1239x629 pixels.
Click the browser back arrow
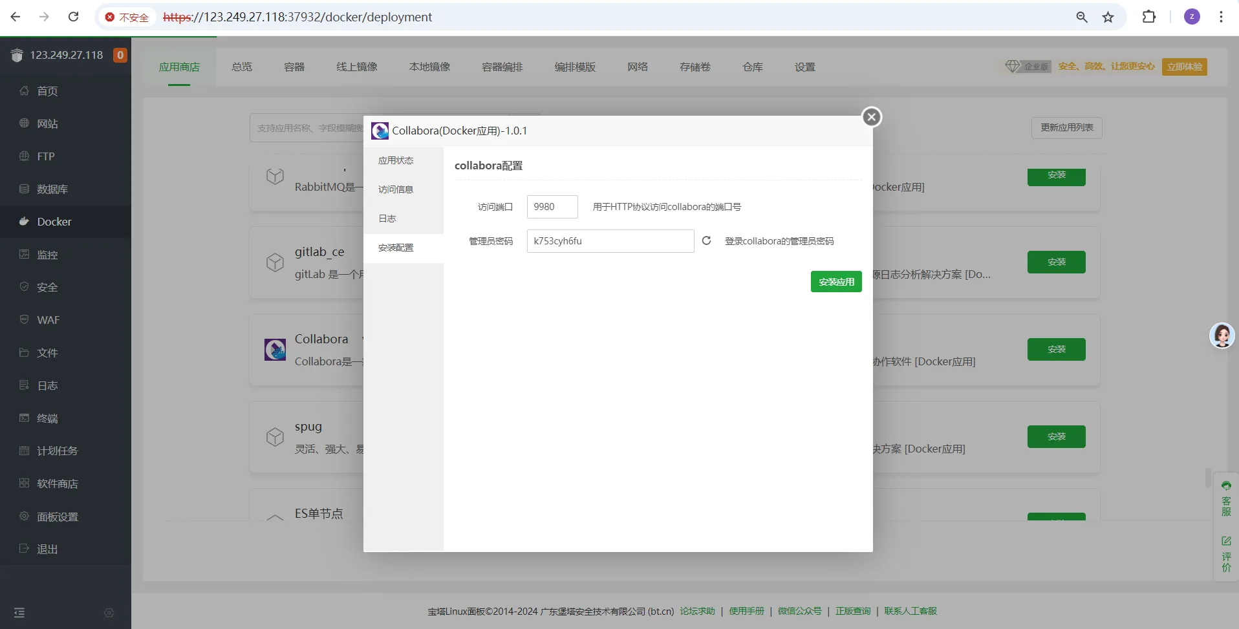[x=16, y=17]
